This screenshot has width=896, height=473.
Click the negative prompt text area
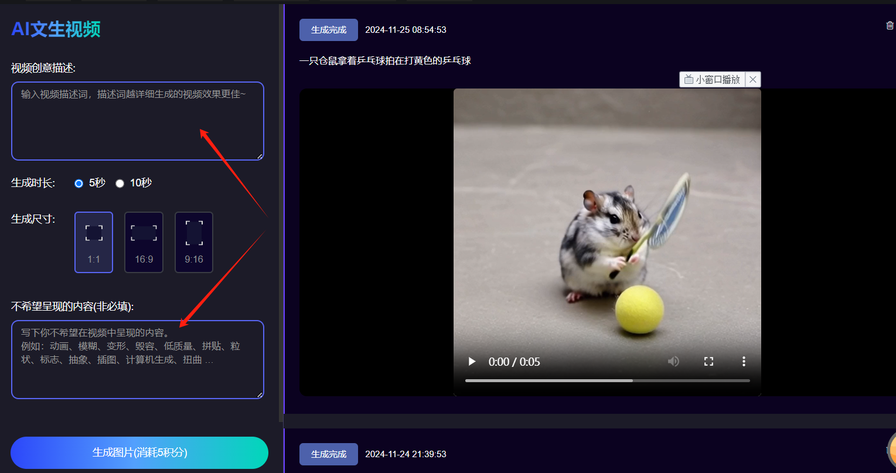(x=137, y=359)
